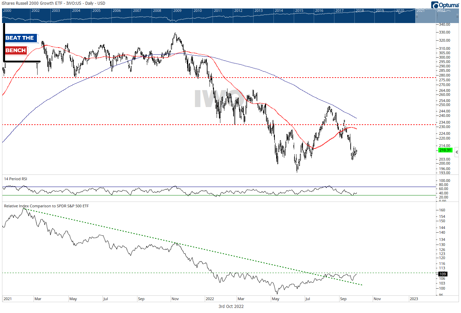Select the 2015 segment of the overview strip
This screenshot has height=313, width=461.
(304, 16)
